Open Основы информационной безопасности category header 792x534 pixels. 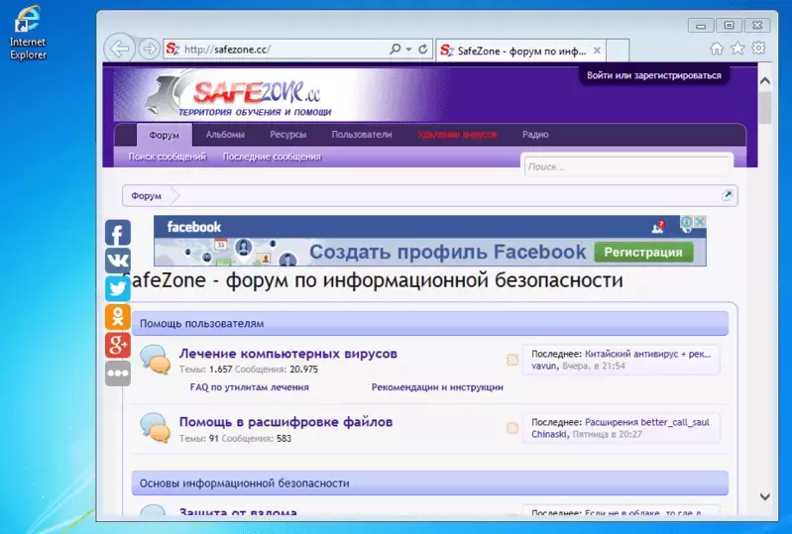(x=430, y=483)
